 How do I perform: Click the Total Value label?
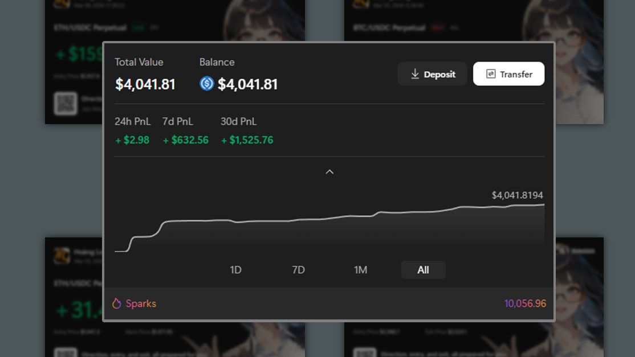pyautogui.click(x=139, y=62)
